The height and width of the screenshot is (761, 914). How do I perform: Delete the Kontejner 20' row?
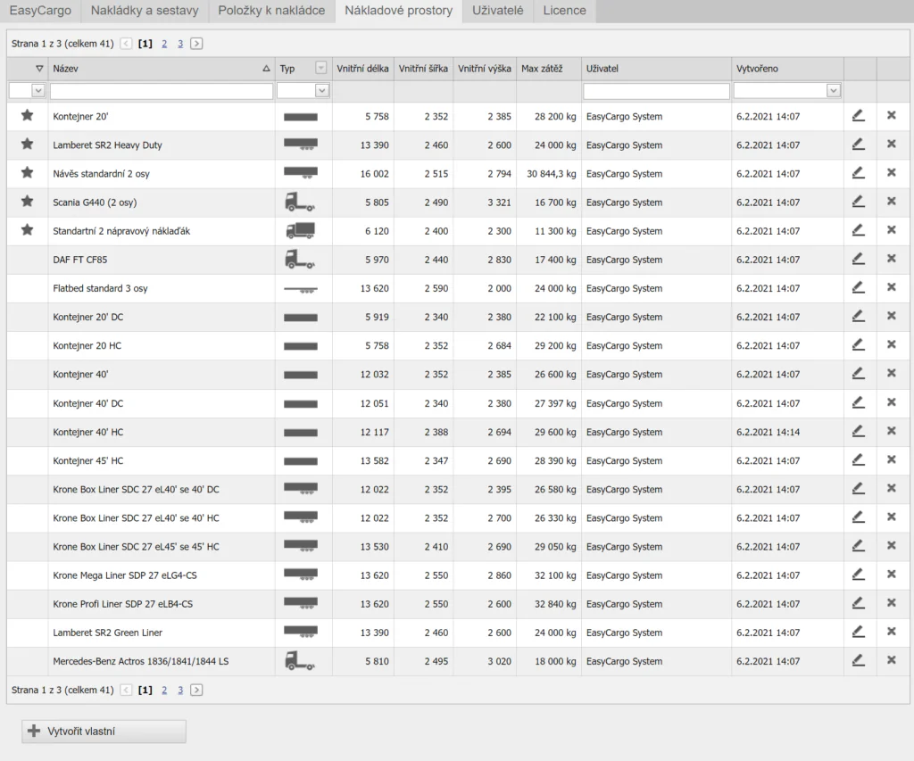click(892, 115)
